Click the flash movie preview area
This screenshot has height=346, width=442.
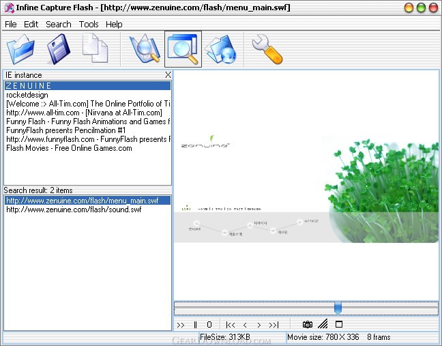point(306,185)
